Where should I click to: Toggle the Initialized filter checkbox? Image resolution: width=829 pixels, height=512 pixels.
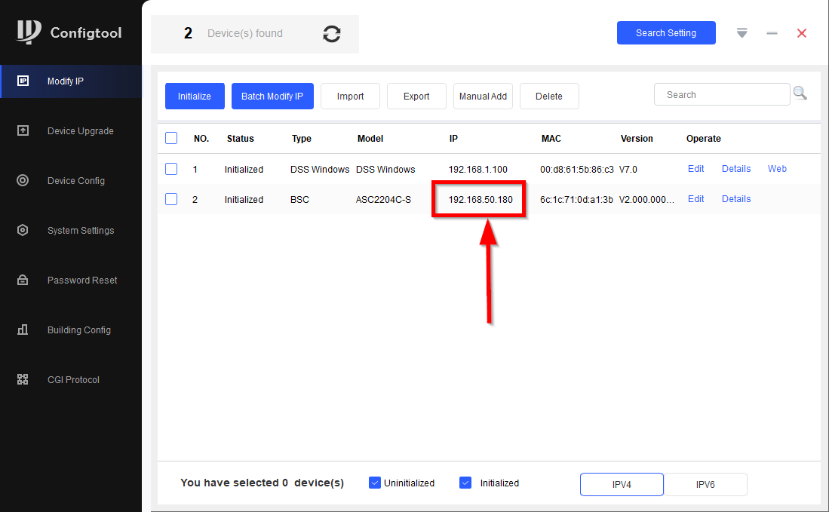tap(465, 483)
